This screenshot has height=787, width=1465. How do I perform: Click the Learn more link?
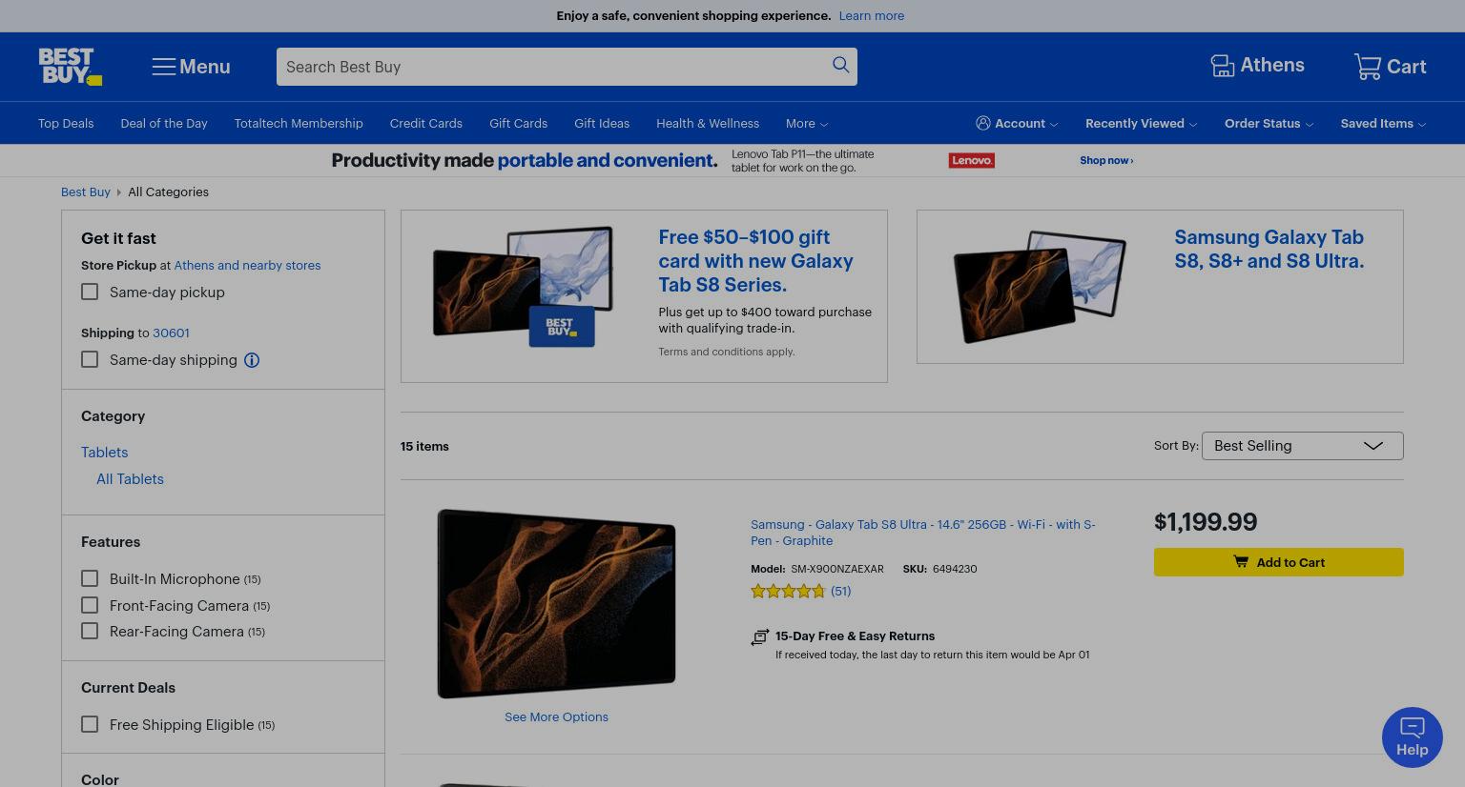(872, 16)
